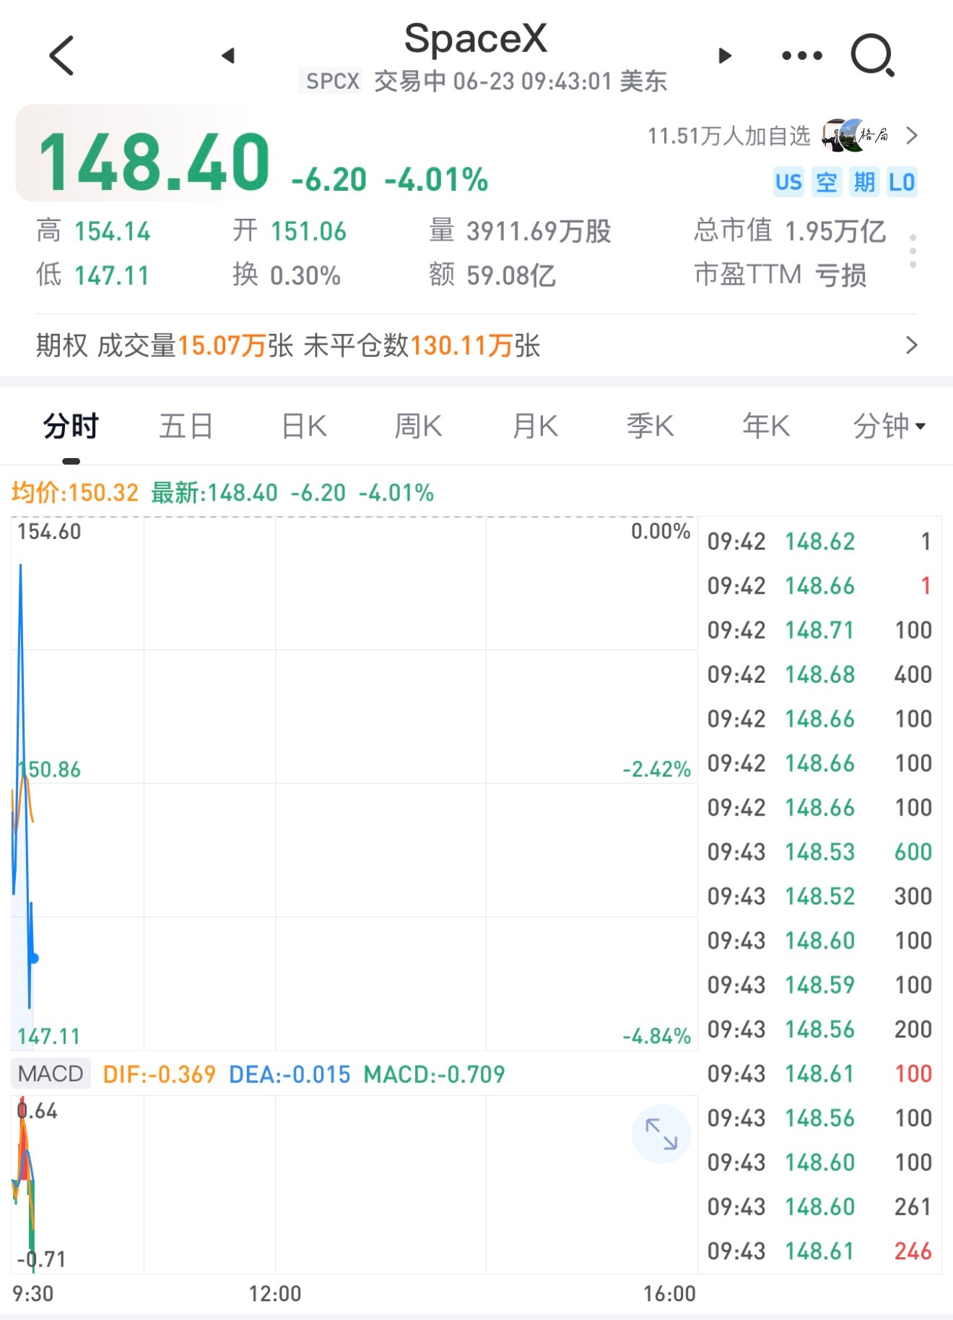Tap the SpaceX title
Viewport: 953px width, 1320px height.
[x=476, y=38]
